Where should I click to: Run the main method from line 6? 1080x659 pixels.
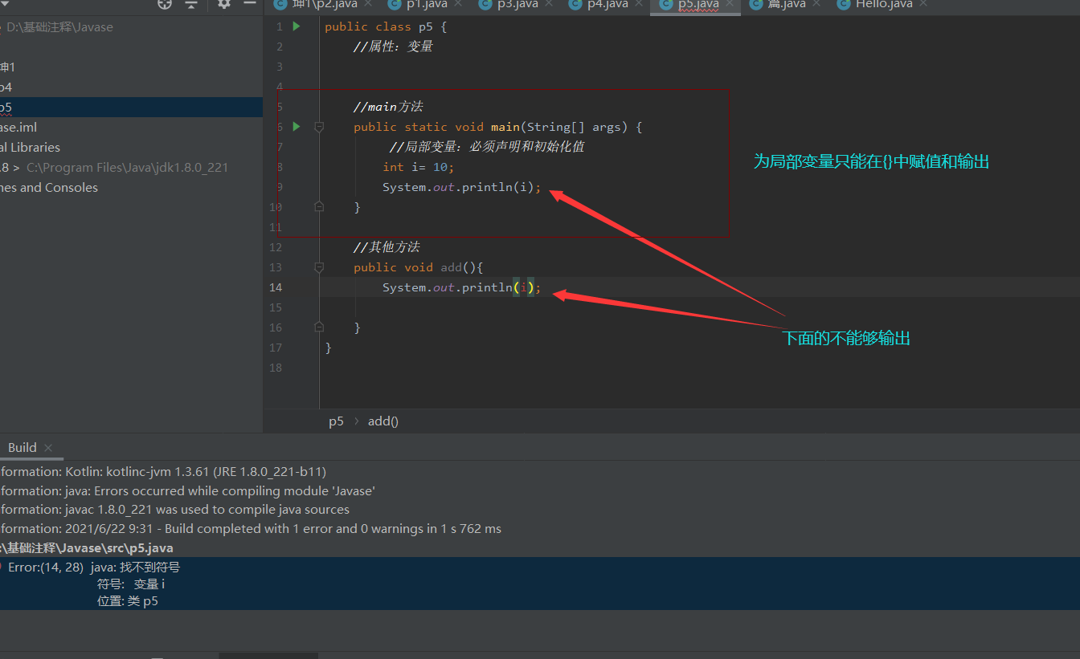point(297,127)
